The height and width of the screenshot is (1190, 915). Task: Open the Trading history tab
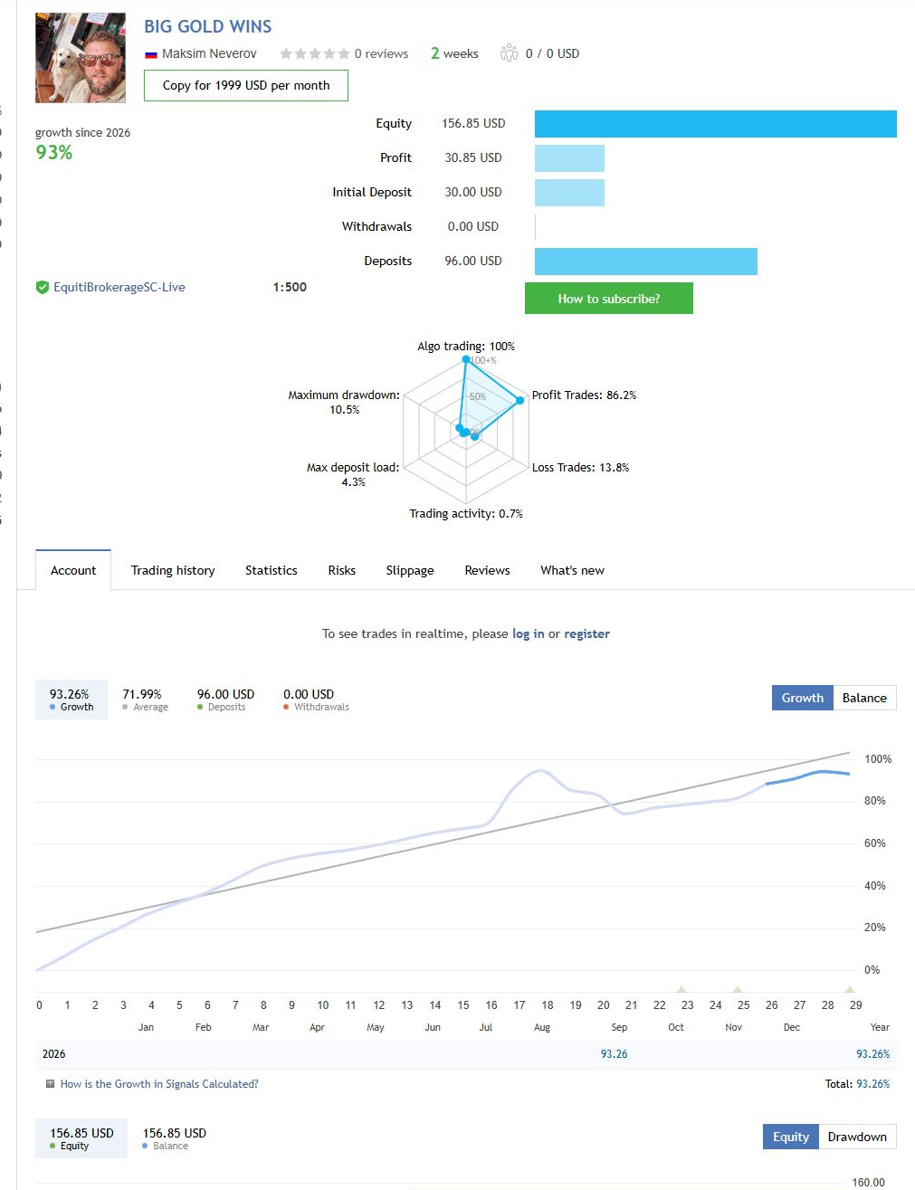173,570
